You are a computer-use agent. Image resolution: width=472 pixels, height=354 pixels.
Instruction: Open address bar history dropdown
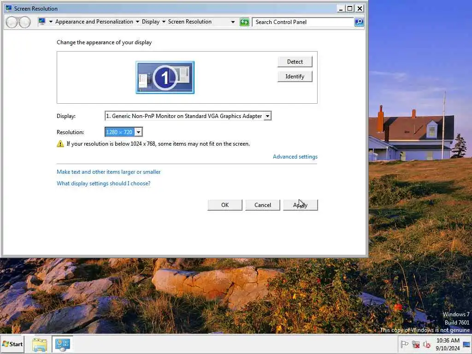tap(233, 22)
